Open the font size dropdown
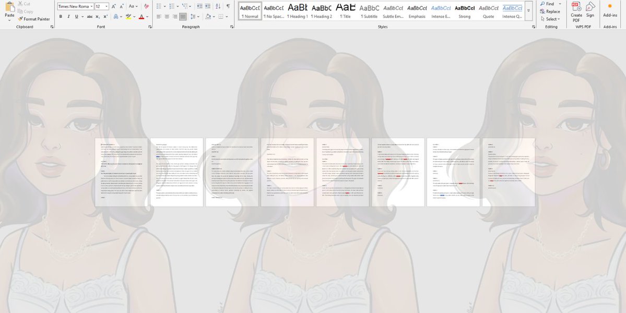This screenshot has width=626, height=313. (106, 6)
